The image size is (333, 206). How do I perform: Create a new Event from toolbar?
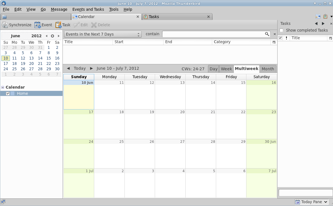[x=43, y=25]
